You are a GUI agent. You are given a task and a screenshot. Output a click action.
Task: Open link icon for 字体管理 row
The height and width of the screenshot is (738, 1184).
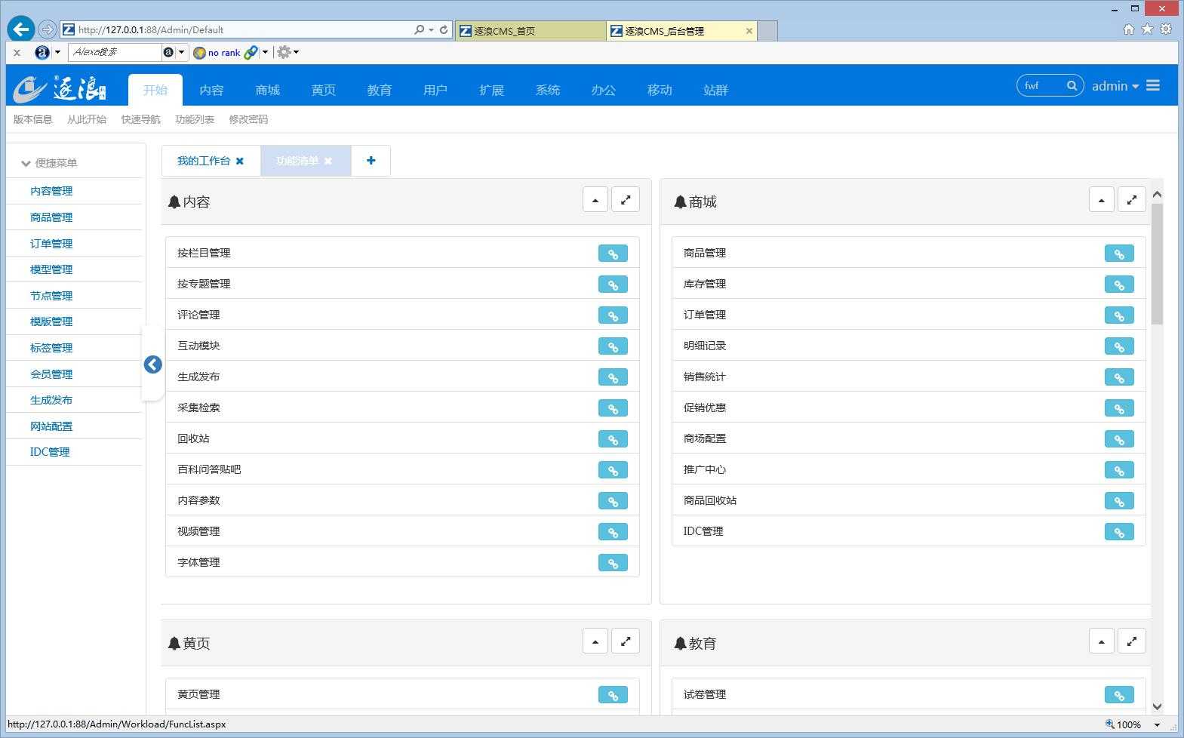tap(613, 563)
